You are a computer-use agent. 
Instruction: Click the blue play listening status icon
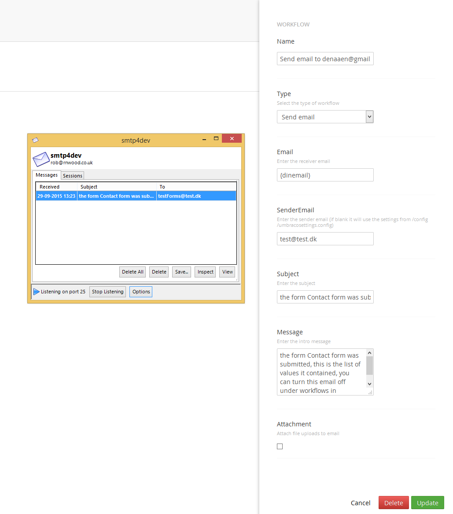tap(37, 292)
